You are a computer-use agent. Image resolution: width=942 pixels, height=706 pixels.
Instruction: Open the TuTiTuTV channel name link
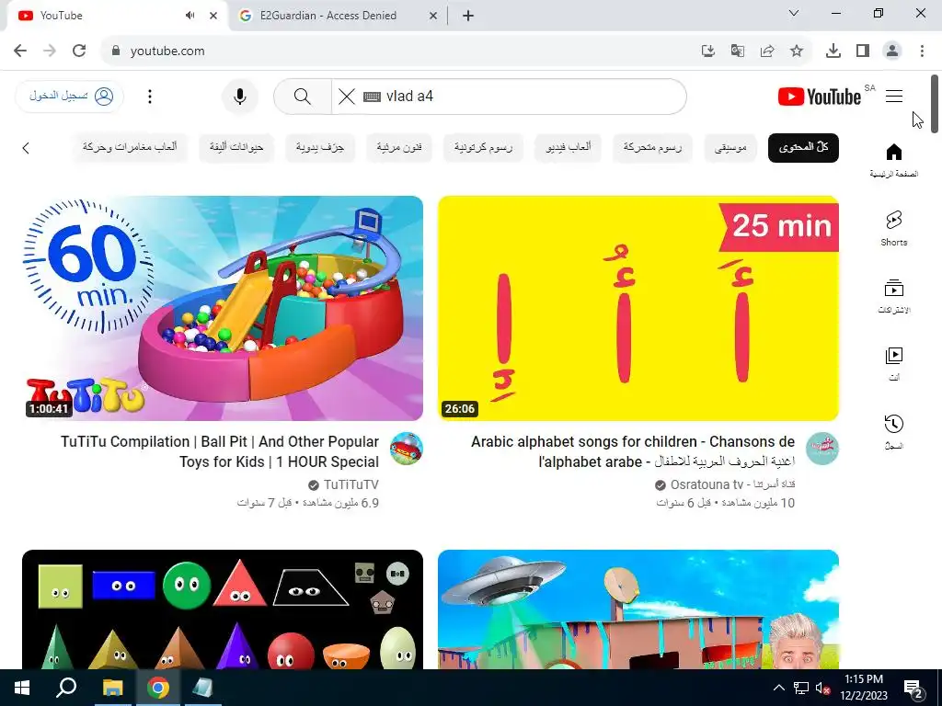click(x=350, y=484)
